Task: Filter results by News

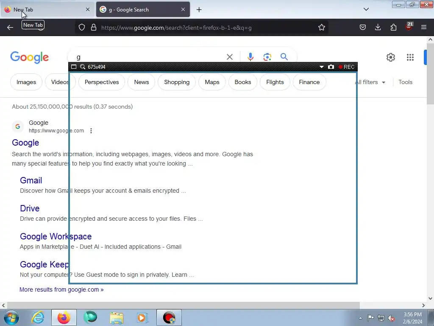Action: pos(142,82)
